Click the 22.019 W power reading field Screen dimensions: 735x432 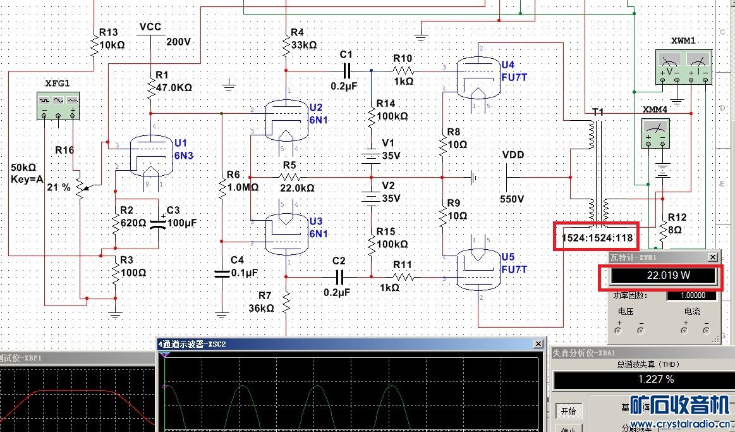tap(662, 276)
